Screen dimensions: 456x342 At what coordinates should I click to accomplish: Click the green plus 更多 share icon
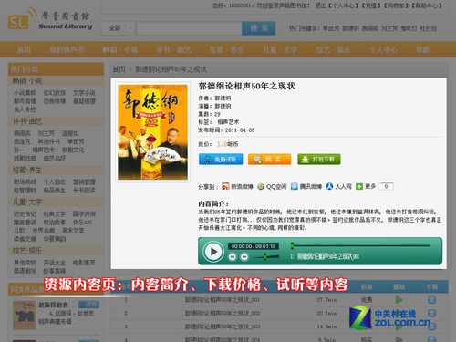[359, 186]
